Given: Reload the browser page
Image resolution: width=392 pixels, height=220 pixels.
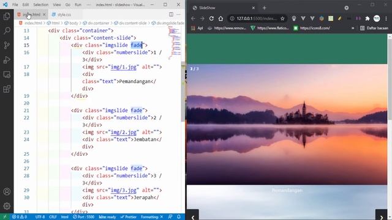Looking at the screenshot, I should (211, 18).
